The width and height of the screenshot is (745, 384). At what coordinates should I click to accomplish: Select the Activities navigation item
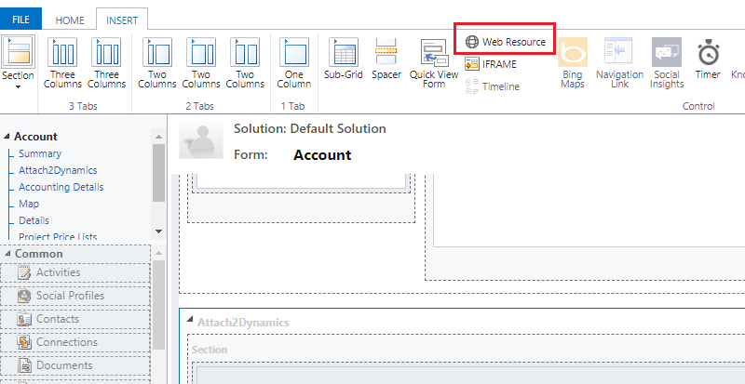[58, 272]
